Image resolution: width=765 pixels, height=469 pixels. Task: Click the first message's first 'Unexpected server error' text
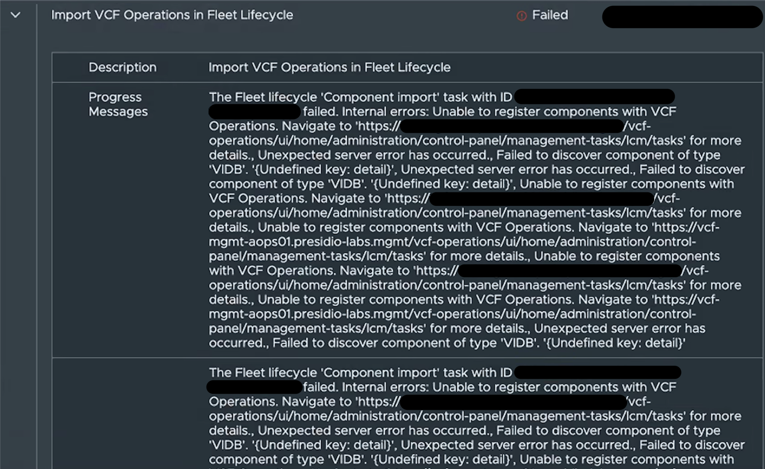pos(375,155)
